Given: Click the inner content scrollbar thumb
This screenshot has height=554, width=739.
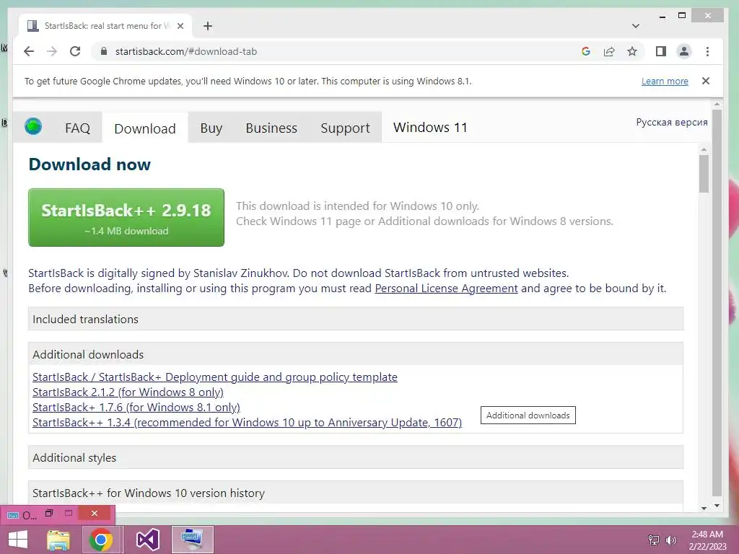Looking at the screenshot, I should pyautogui.click(x=704, y=174).
